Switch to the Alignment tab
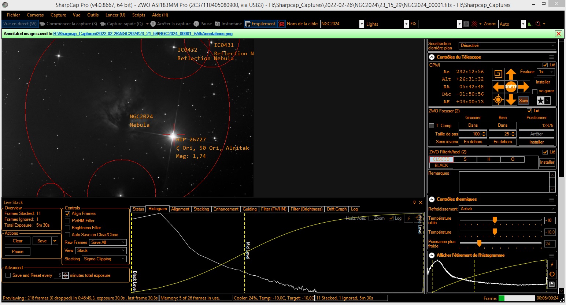 coord(180,209)
